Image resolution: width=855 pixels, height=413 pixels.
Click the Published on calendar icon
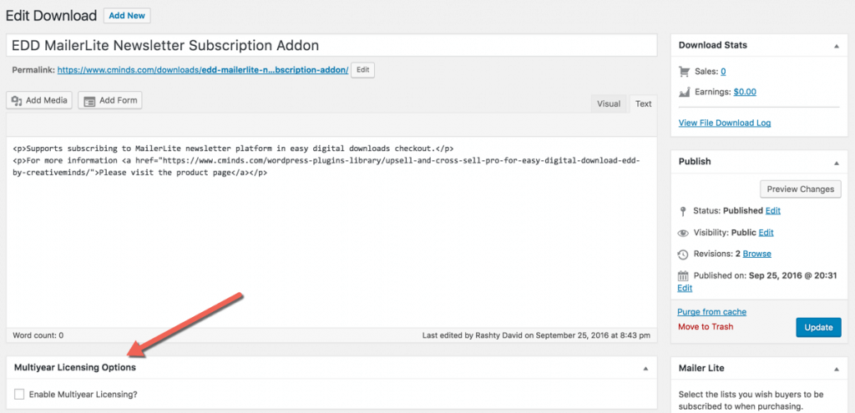click(x=683, y=275)
